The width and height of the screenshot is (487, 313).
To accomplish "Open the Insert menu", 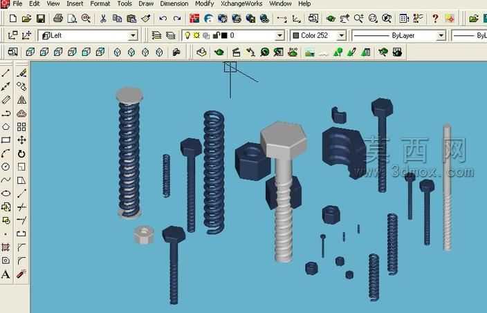I will pos(75,3).
